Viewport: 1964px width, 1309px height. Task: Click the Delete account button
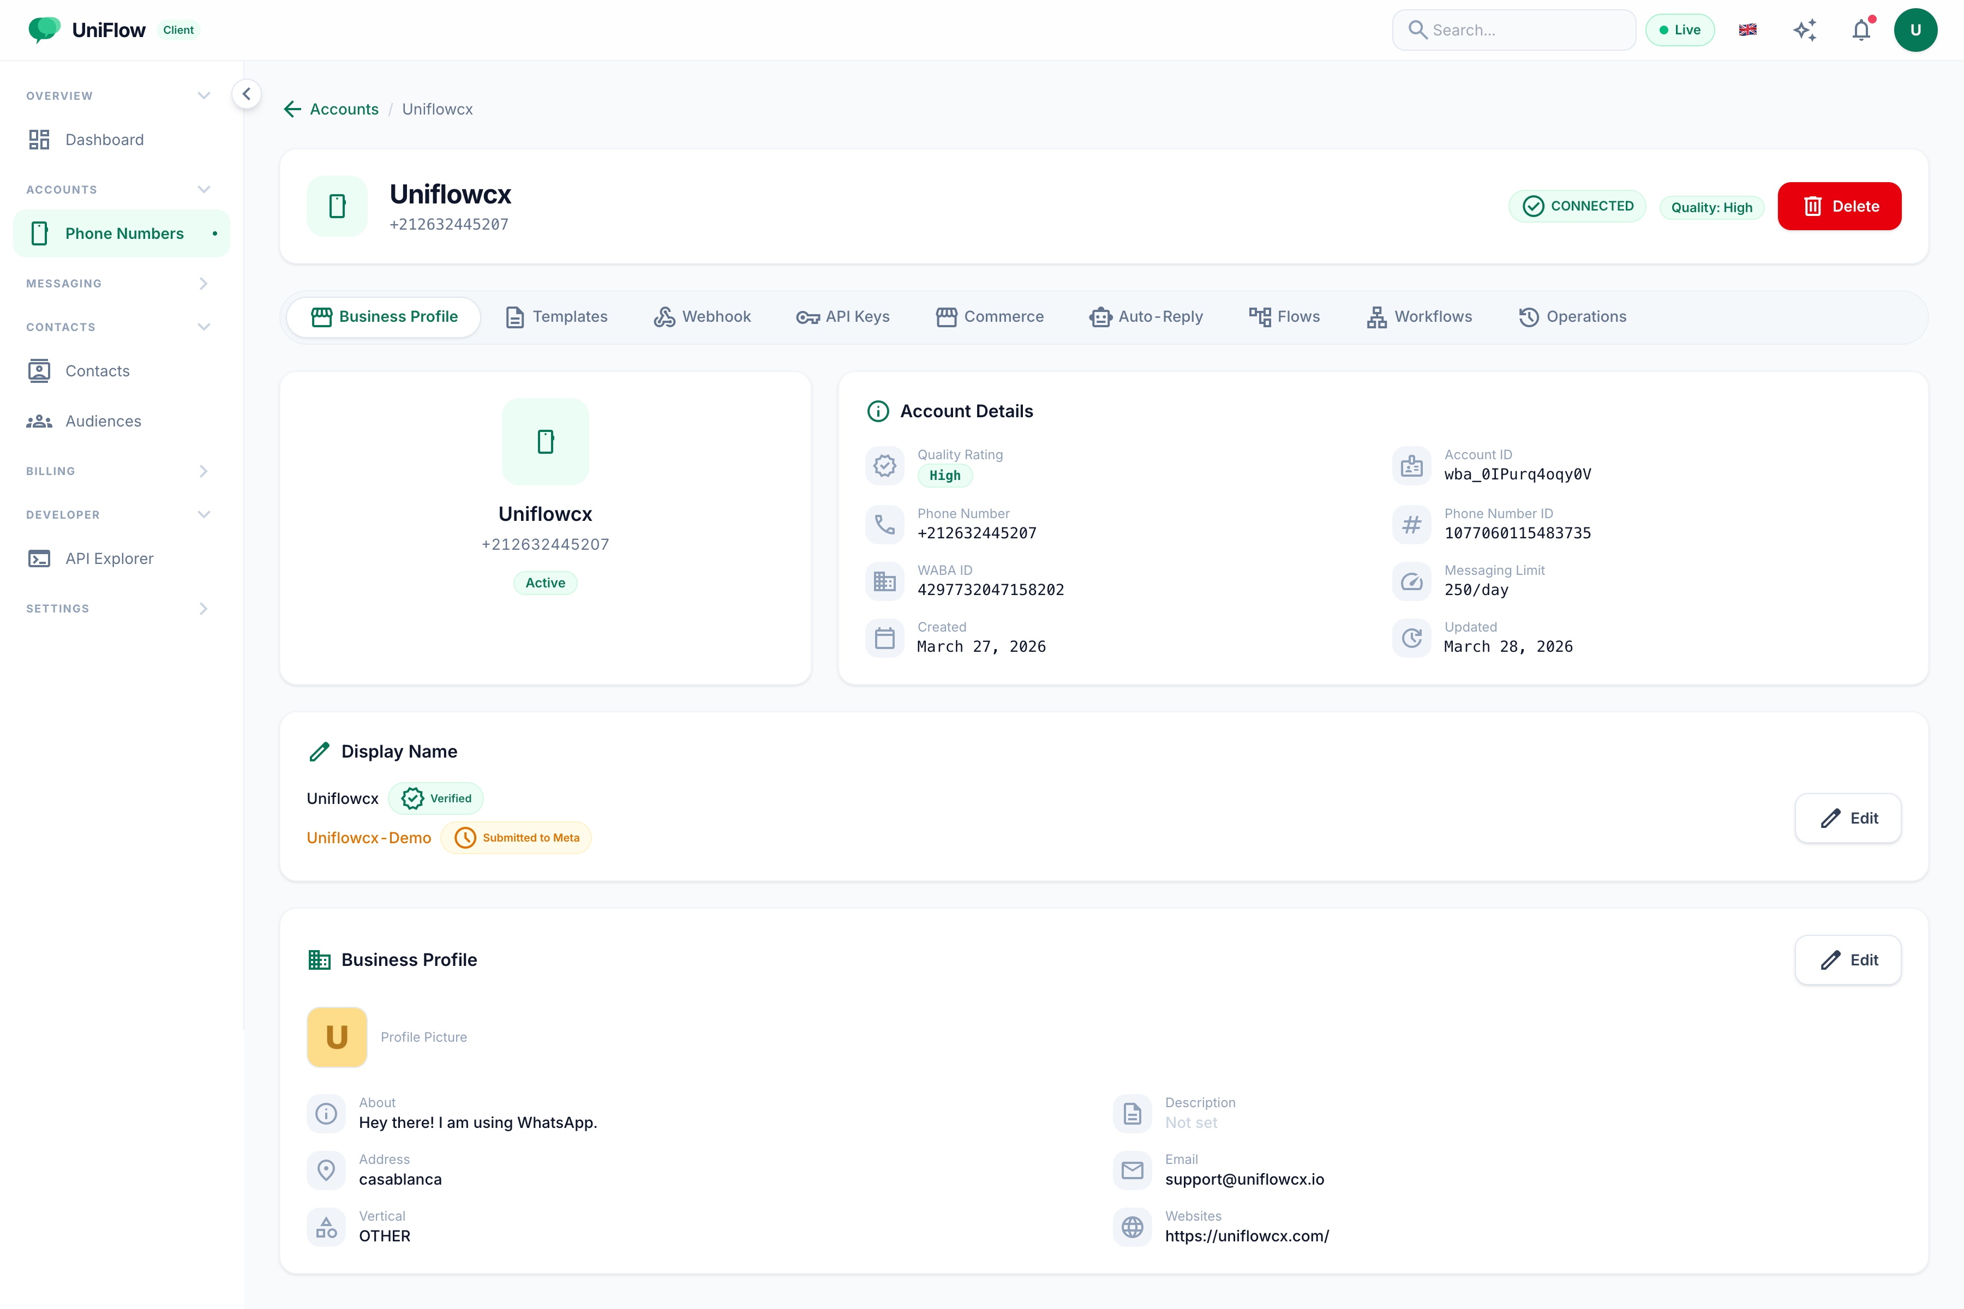(x=1840, y=206)
